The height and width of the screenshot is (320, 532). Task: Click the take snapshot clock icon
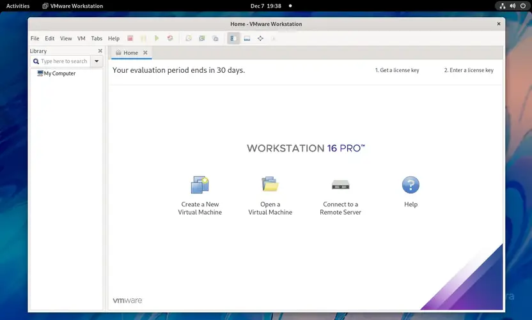(x=188, y=38)
